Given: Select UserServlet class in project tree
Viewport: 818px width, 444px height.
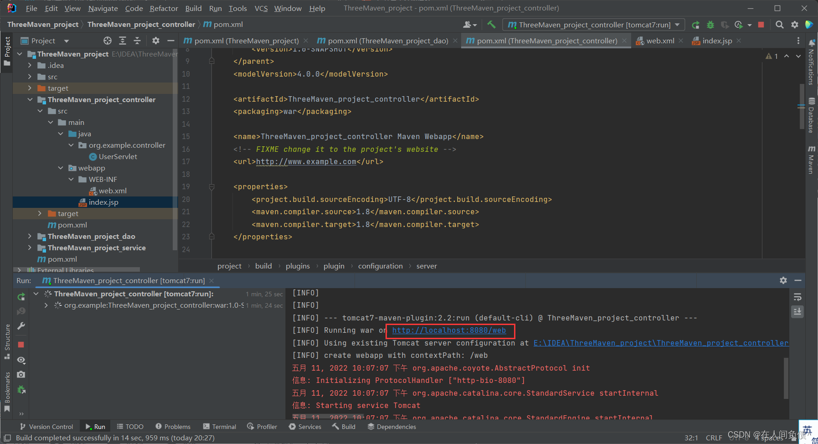Looking at the screenshot, I should pos(118,156).
